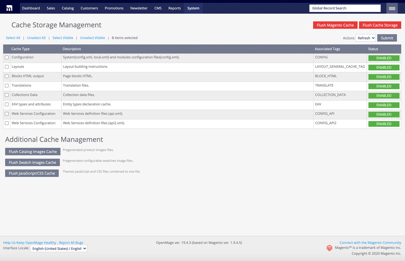The height and width of the screenshot is (261, 405).
Task: Click the OpenMage logo in top-left corner
Action: click(9, 8)
